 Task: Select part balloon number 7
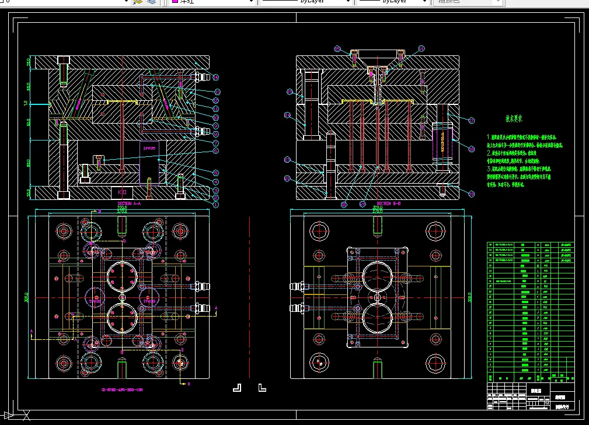tap(216, 143)
